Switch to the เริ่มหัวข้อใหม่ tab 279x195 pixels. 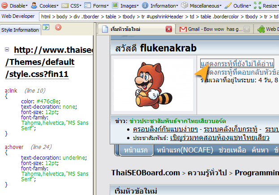125,29
